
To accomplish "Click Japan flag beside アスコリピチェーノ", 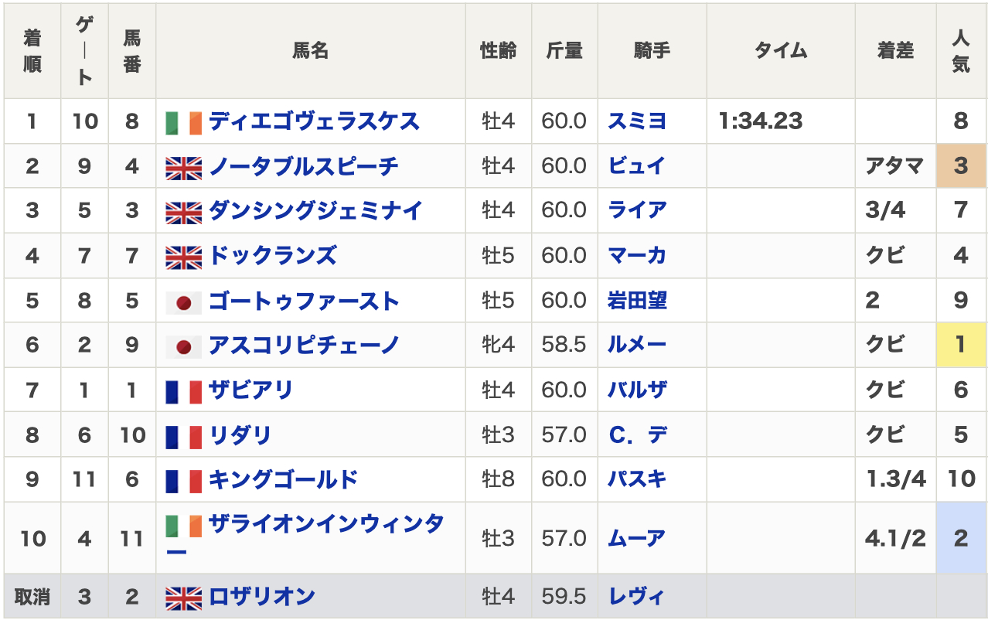I will (184, 347).
